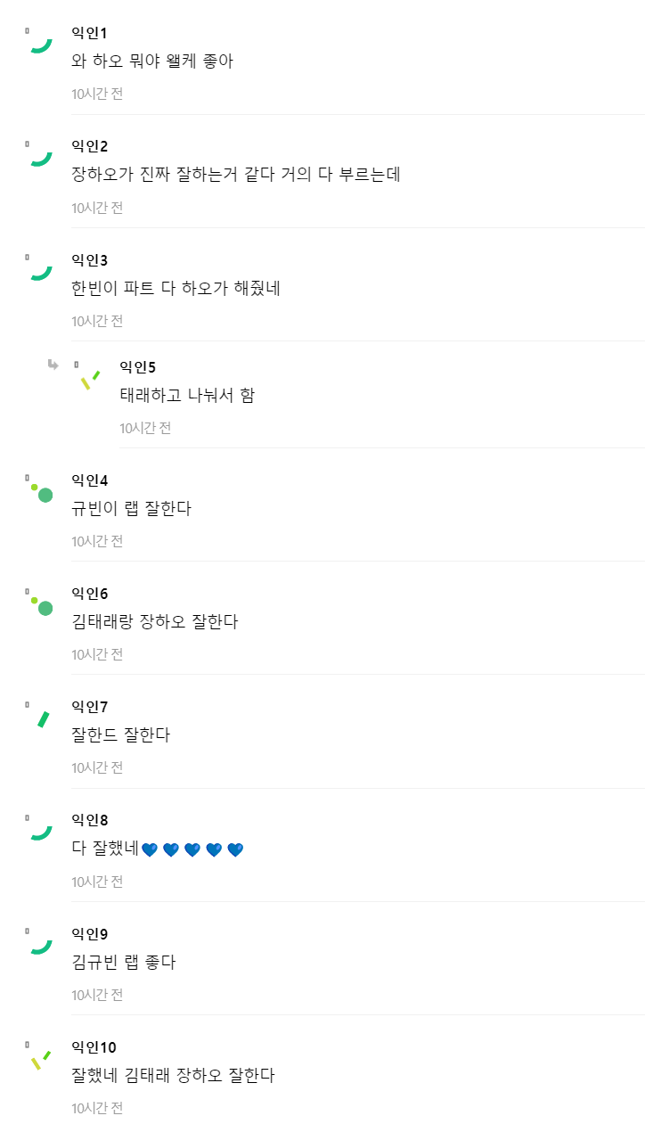Click the slanted green avatar next to 익인7
This screenshot has height=1124, width=645.
[40, 717]
